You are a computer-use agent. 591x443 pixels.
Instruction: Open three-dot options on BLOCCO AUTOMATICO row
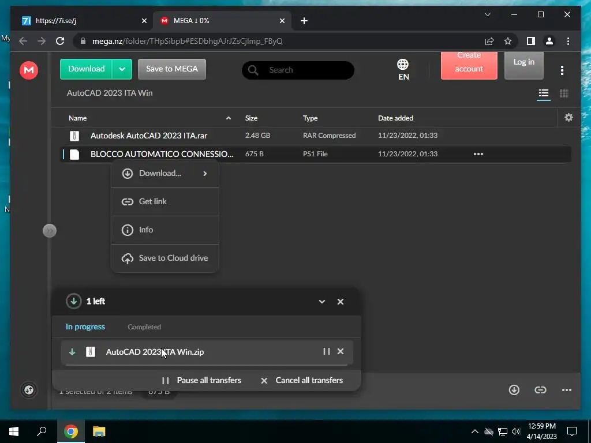(478, 153)
